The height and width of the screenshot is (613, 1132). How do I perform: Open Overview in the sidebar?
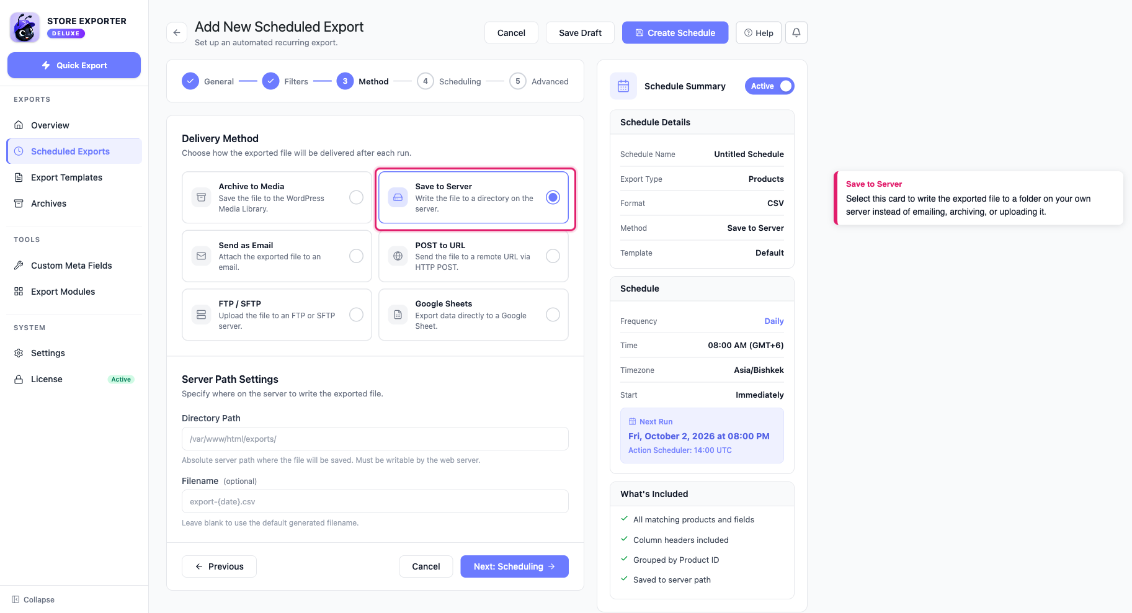click(x=74, y=125)
